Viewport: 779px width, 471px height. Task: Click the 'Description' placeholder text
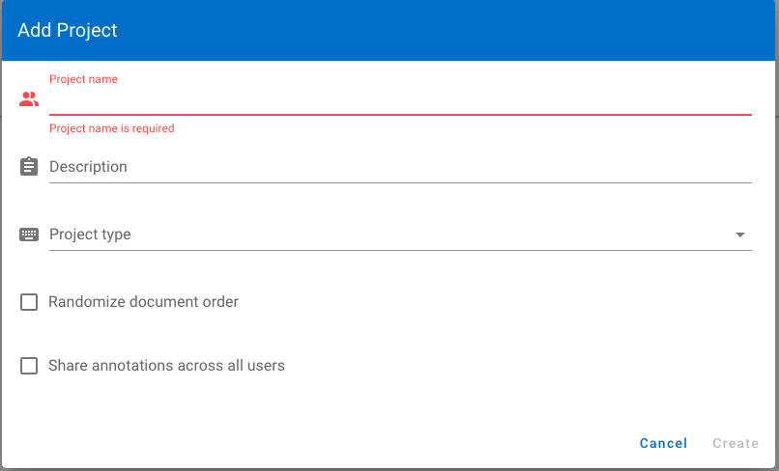pyautogui.click(x=88, y=167)
